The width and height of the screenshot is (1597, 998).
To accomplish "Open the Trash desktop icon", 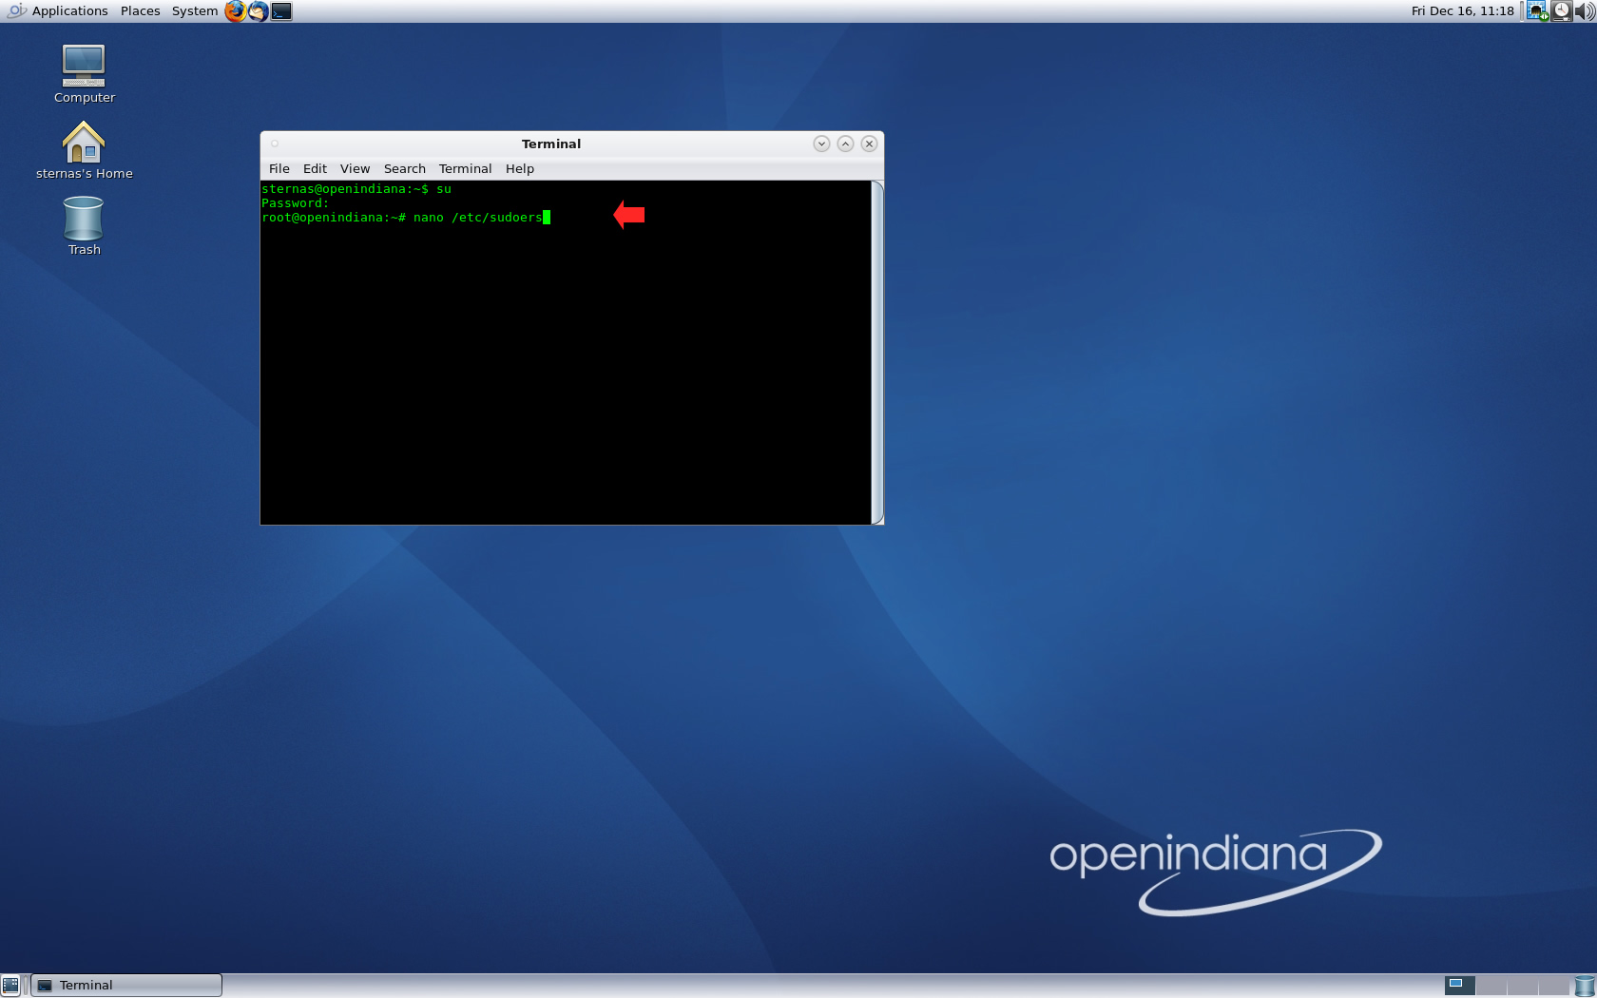I will 84,225.
